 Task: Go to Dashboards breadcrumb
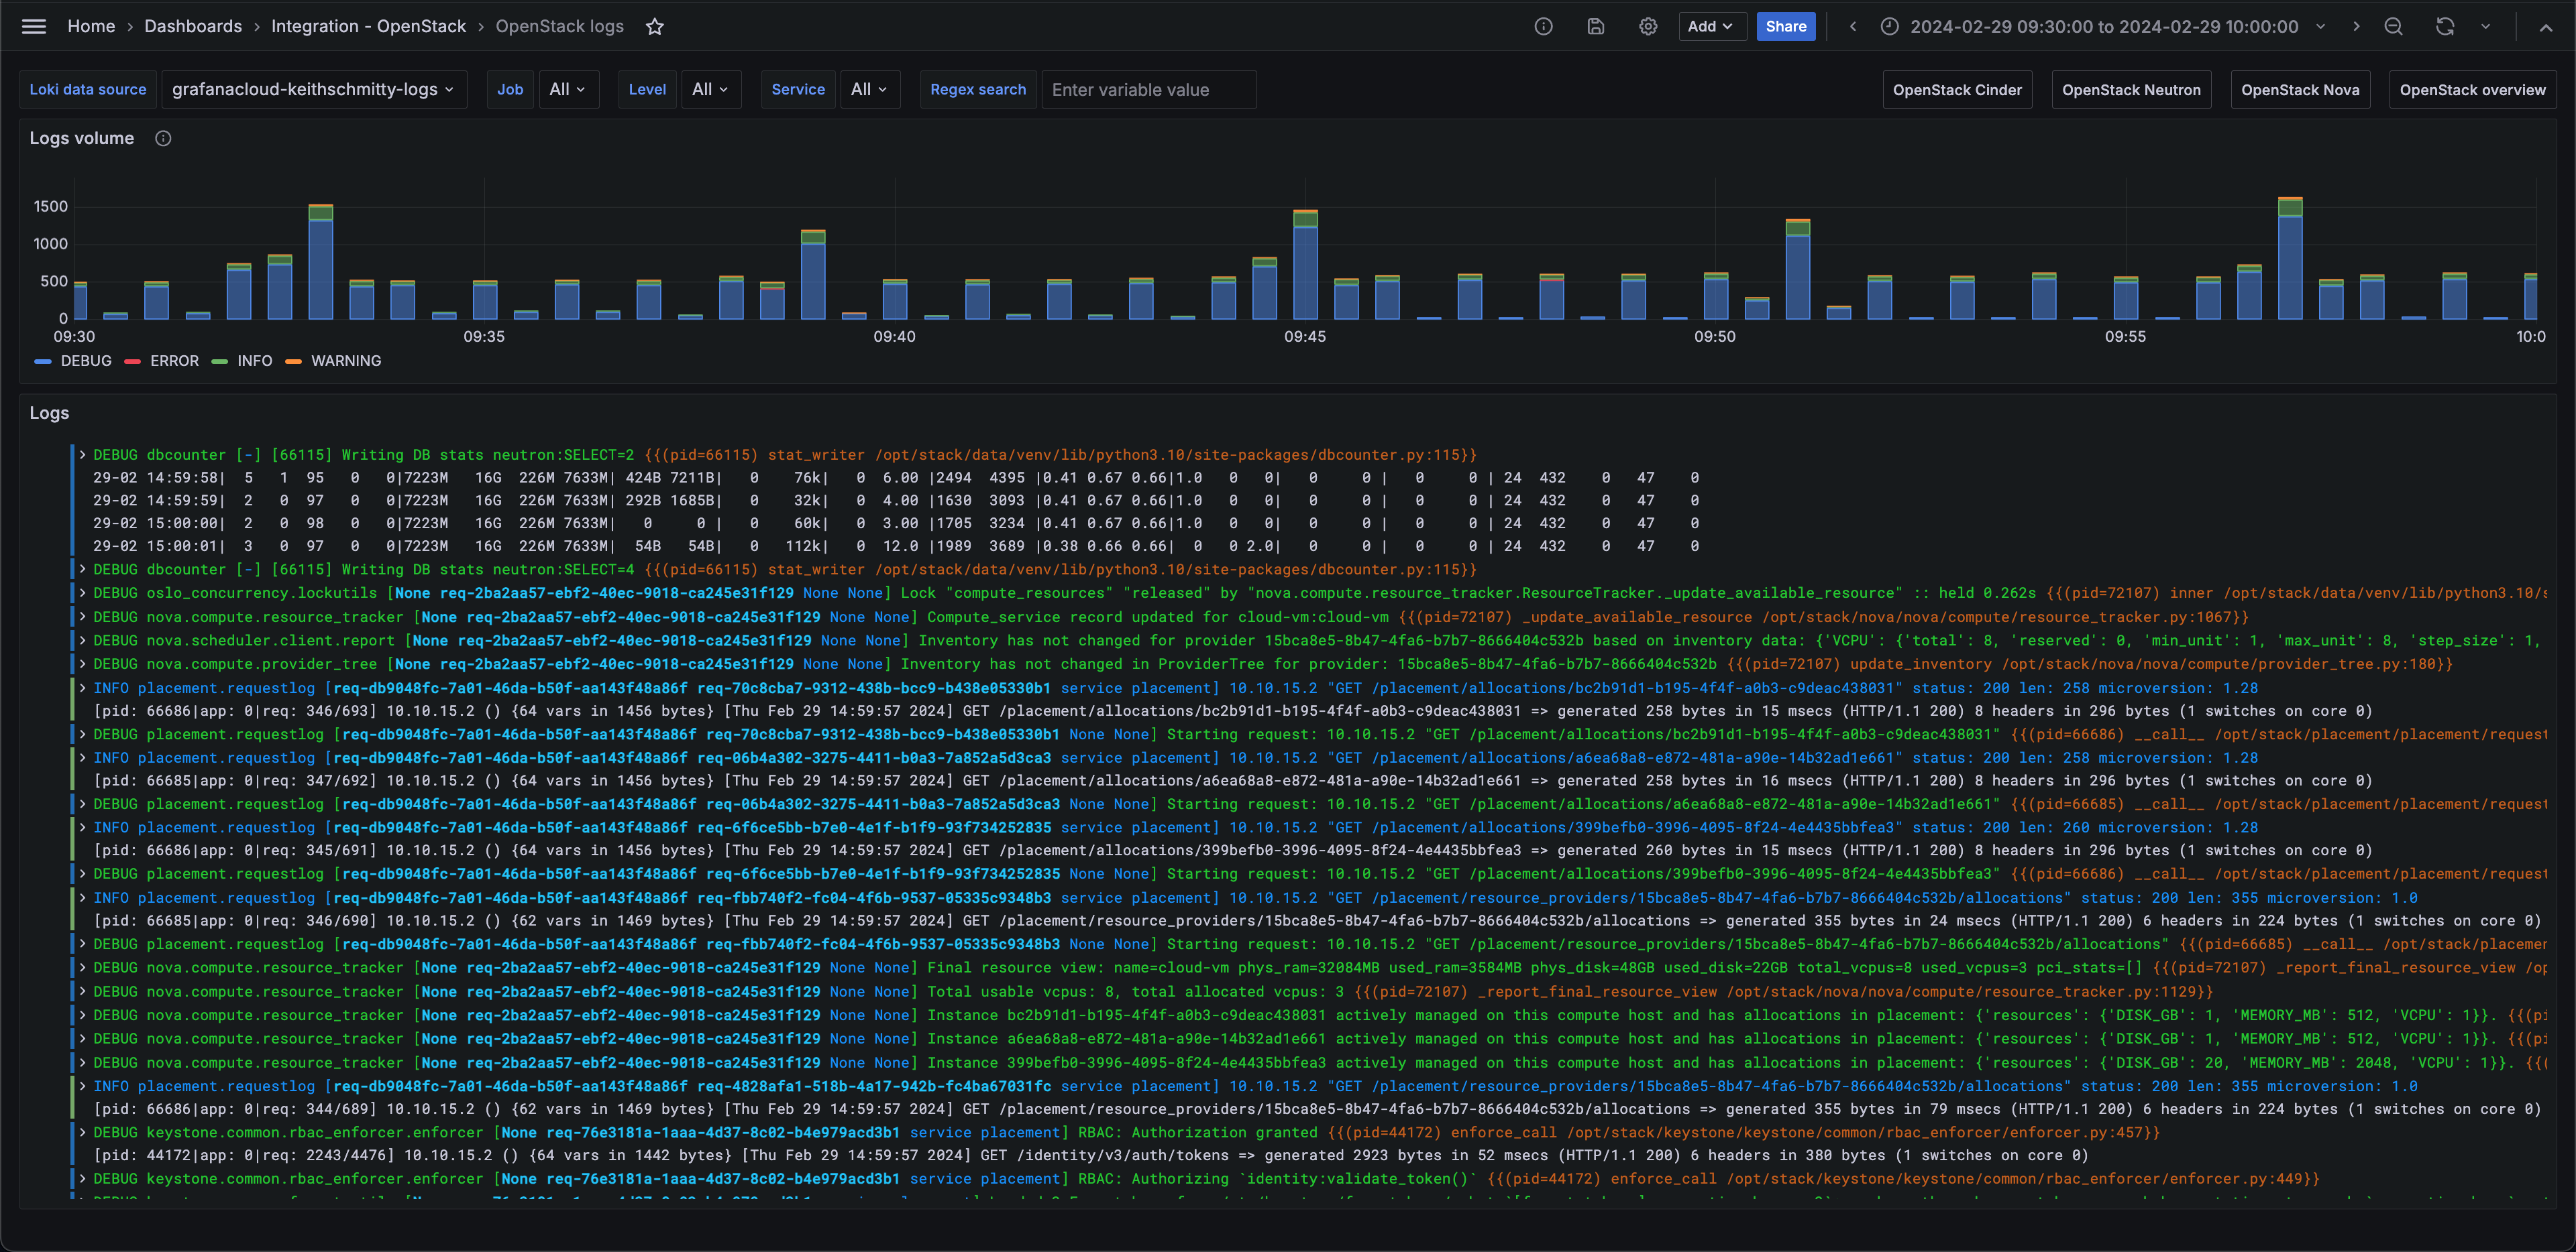pyautogui.click(x=193, y=27)
